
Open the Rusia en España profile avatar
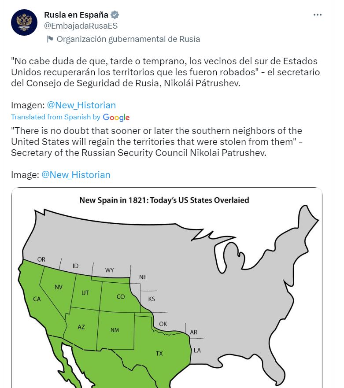(24, 22)
